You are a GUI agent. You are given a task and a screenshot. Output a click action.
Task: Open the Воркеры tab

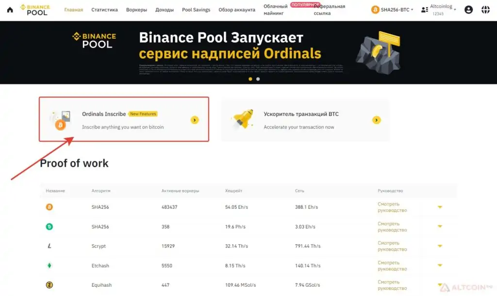tap(136, 10)
